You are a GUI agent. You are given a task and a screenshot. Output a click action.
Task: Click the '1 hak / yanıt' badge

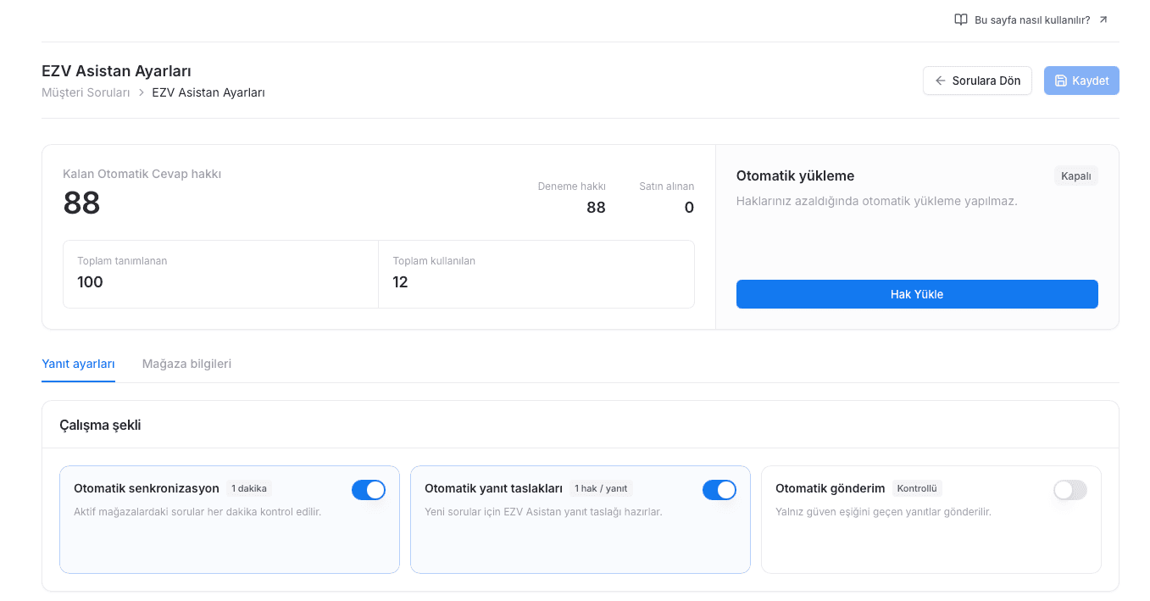(601, 488)
